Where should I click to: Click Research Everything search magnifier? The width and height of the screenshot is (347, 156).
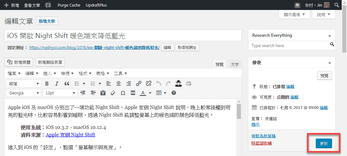pyautogui.click(x=332, y=45)
